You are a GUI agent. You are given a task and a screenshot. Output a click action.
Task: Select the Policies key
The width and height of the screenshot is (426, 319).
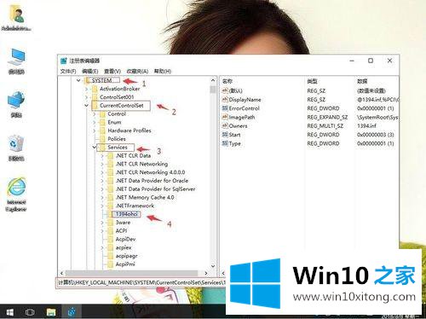pyautogui.click(x=117, y=139)
